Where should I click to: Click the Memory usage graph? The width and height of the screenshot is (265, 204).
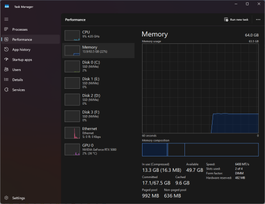coord(200,88)
